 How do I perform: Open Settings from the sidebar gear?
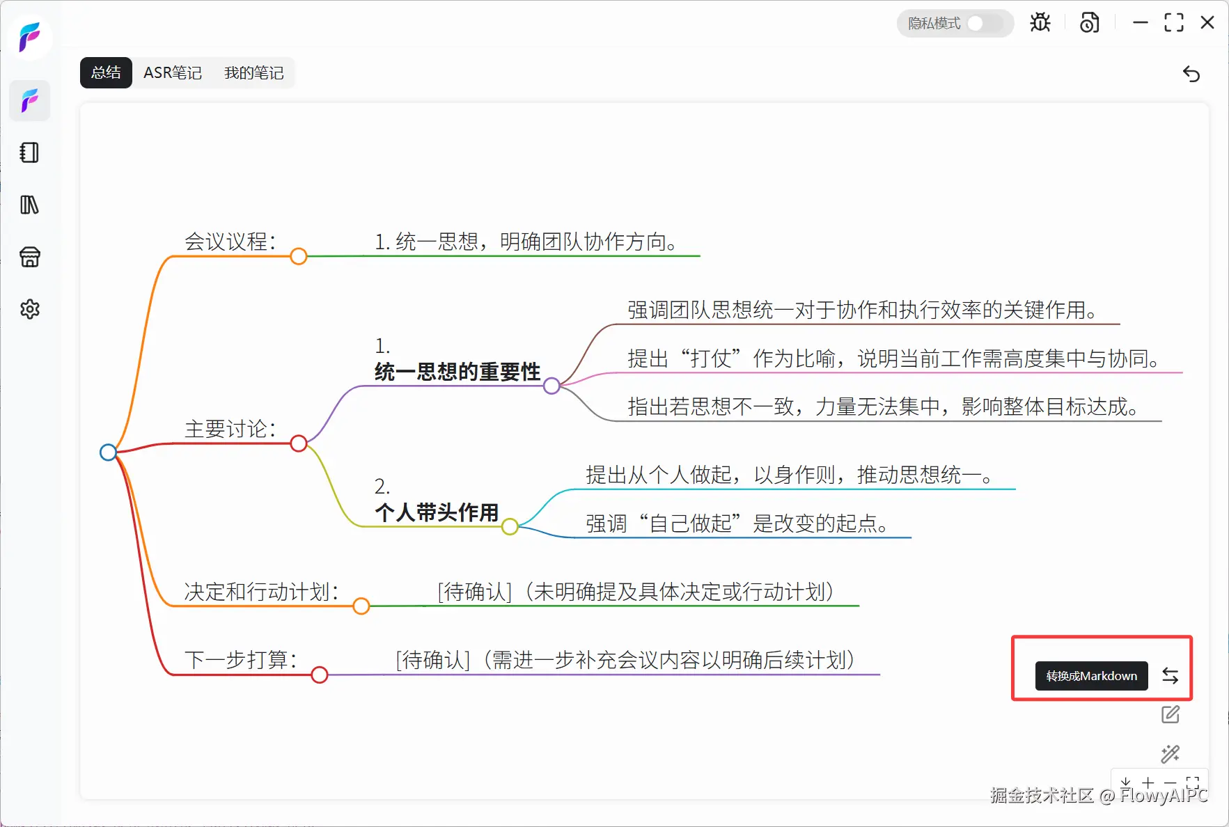pyautogui.click(x=29, y=309)
